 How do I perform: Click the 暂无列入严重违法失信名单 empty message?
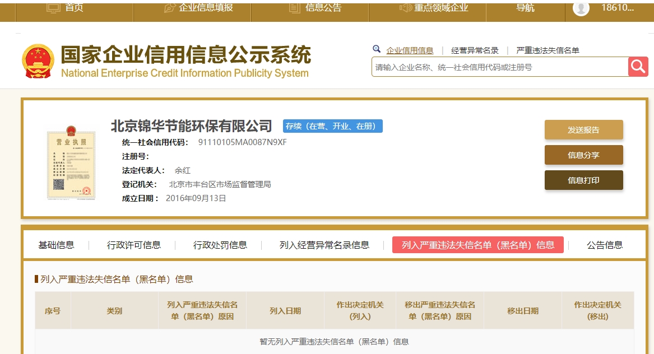pos(334,342)
